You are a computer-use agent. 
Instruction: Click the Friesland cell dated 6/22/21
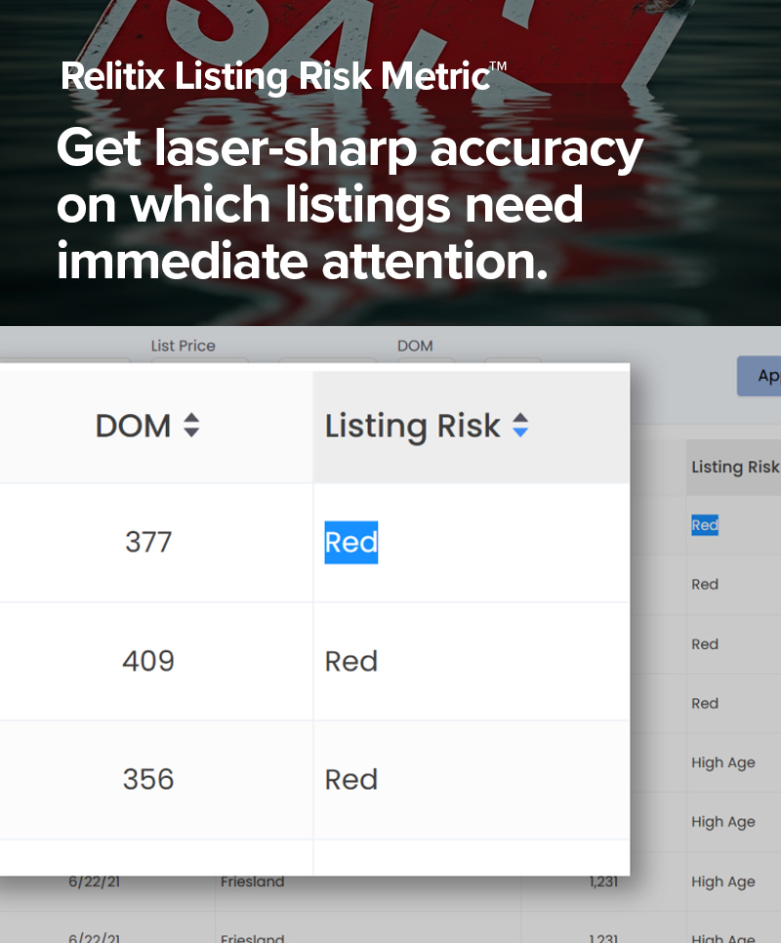pyautogui.click(x=254, y=881)
